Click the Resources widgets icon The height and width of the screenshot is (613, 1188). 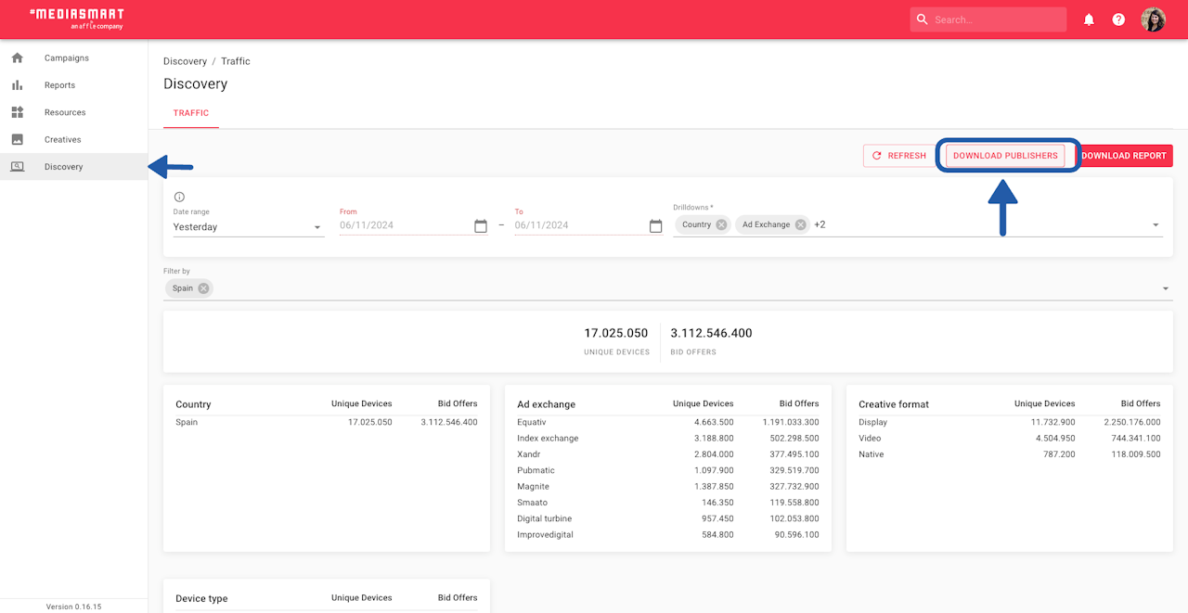(17, 112)
